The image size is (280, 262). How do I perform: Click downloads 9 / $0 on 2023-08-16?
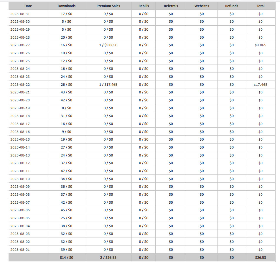(66, 132)
